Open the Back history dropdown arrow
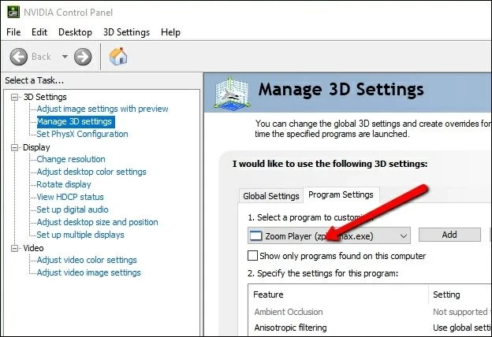The width and height of the screenshot is (492, 337). coord(65,57)
